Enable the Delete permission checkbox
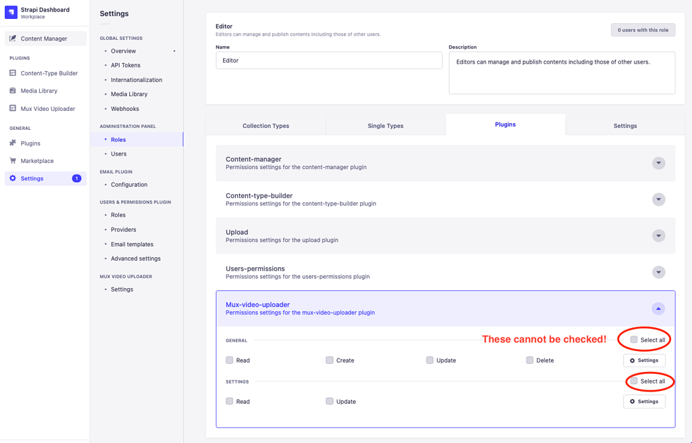This screenshot has height=443, width=692. click(530, 360)
